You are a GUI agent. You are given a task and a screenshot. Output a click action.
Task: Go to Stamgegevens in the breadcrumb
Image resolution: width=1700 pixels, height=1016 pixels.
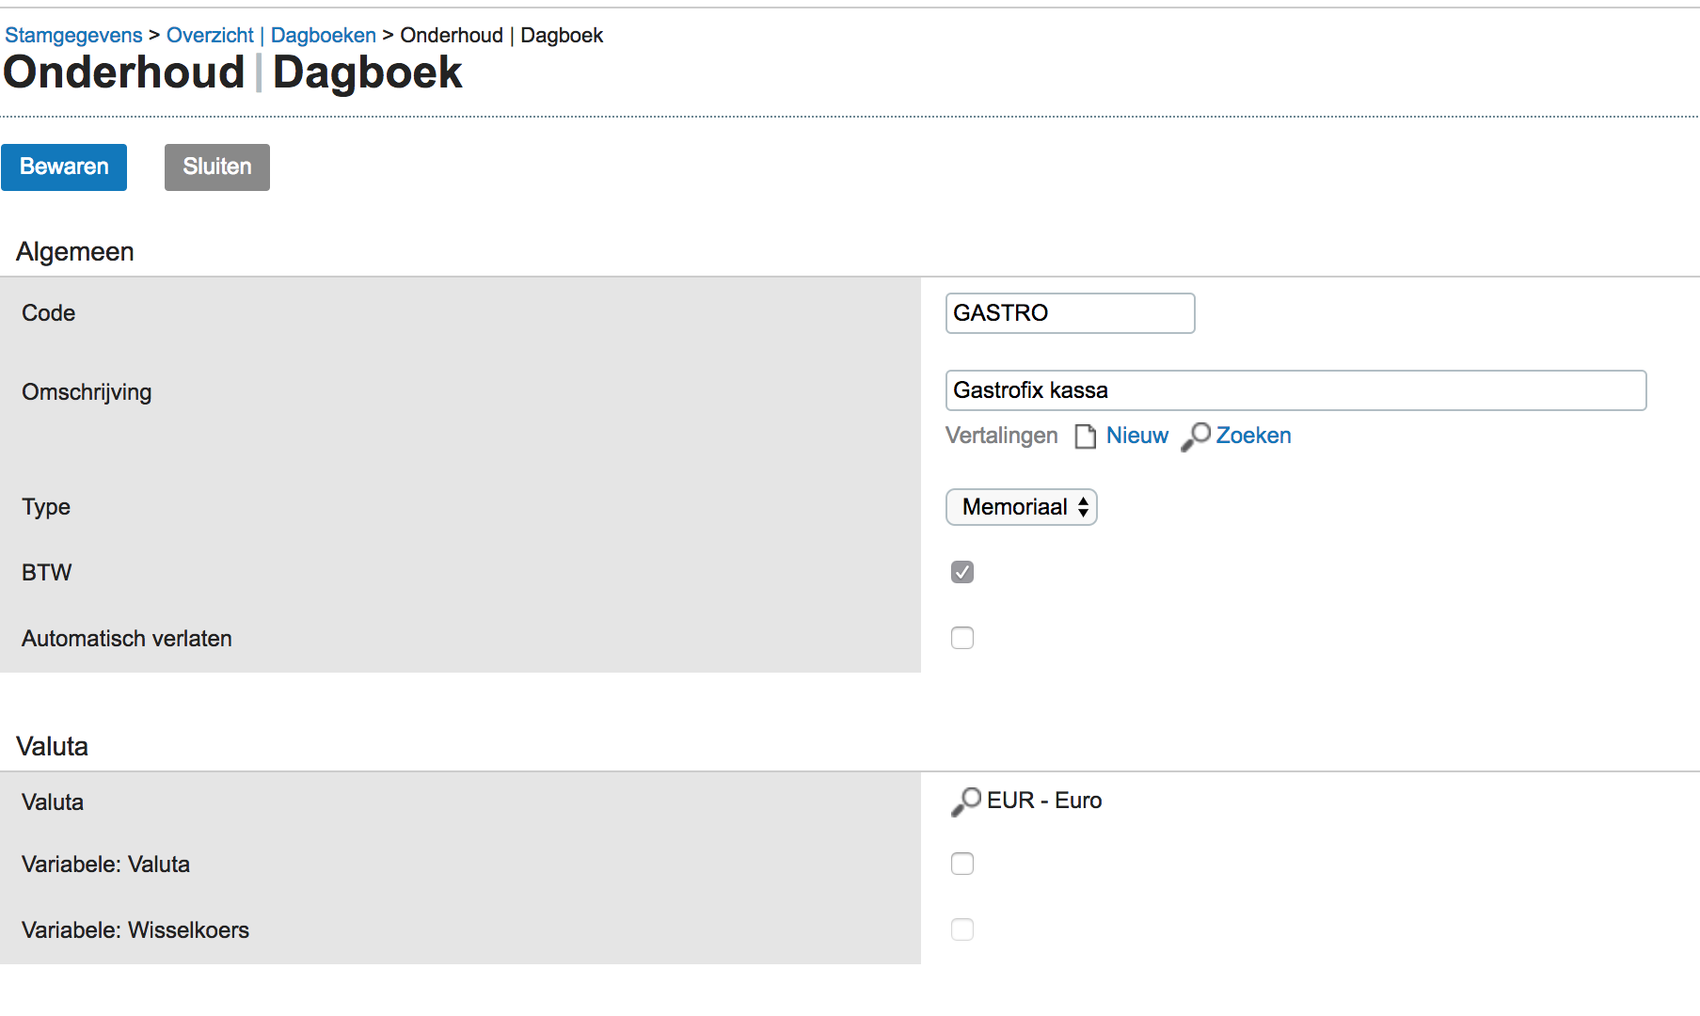(x=73, y=36)
